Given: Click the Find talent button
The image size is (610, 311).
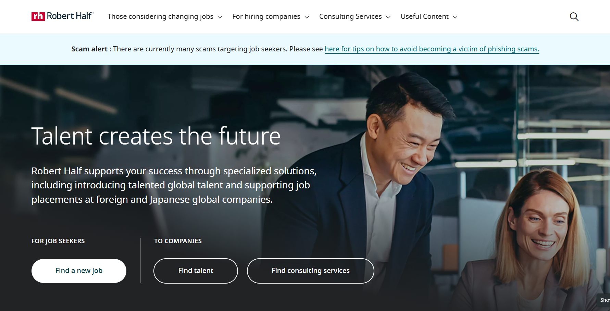Looking at the screenshot, I should point(196,271).
